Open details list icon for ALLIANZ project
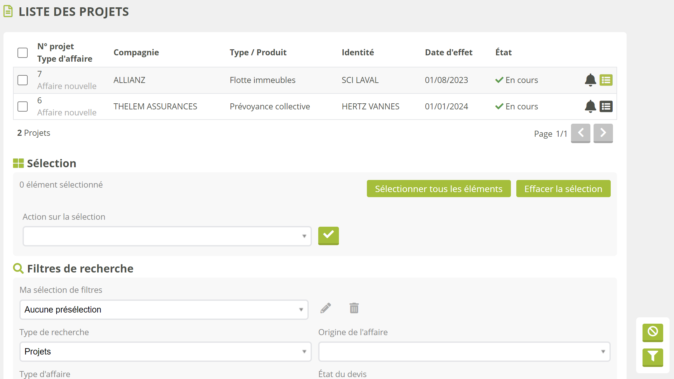The image size is (674, 379). pos(606,80)
